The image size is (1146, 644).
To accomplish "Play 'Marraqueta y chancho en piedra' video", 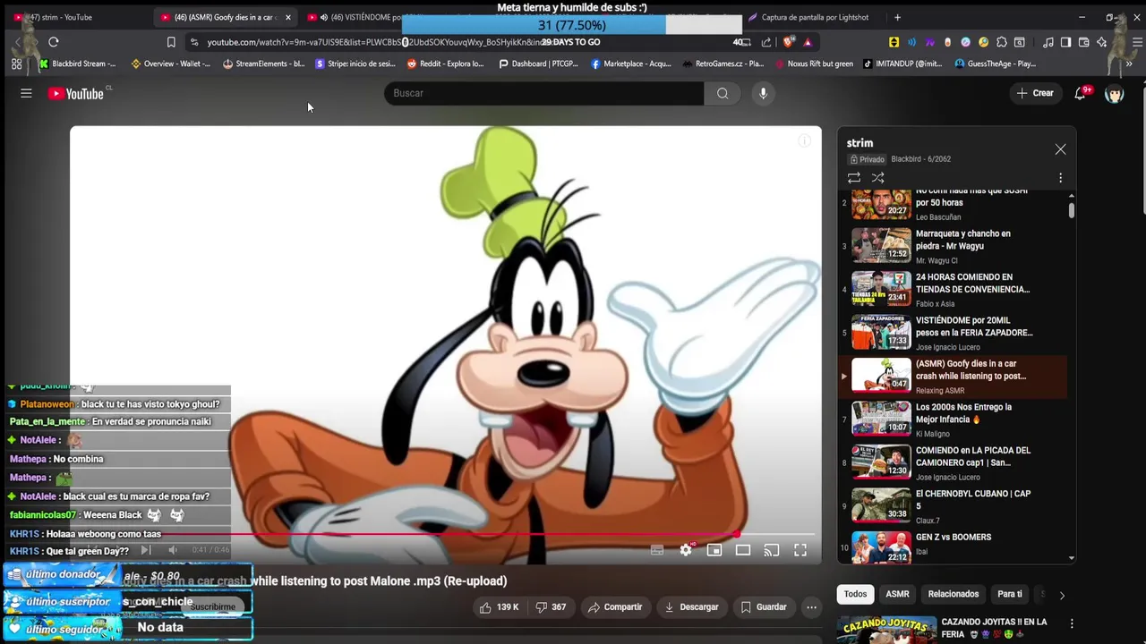I will point(954,246).
